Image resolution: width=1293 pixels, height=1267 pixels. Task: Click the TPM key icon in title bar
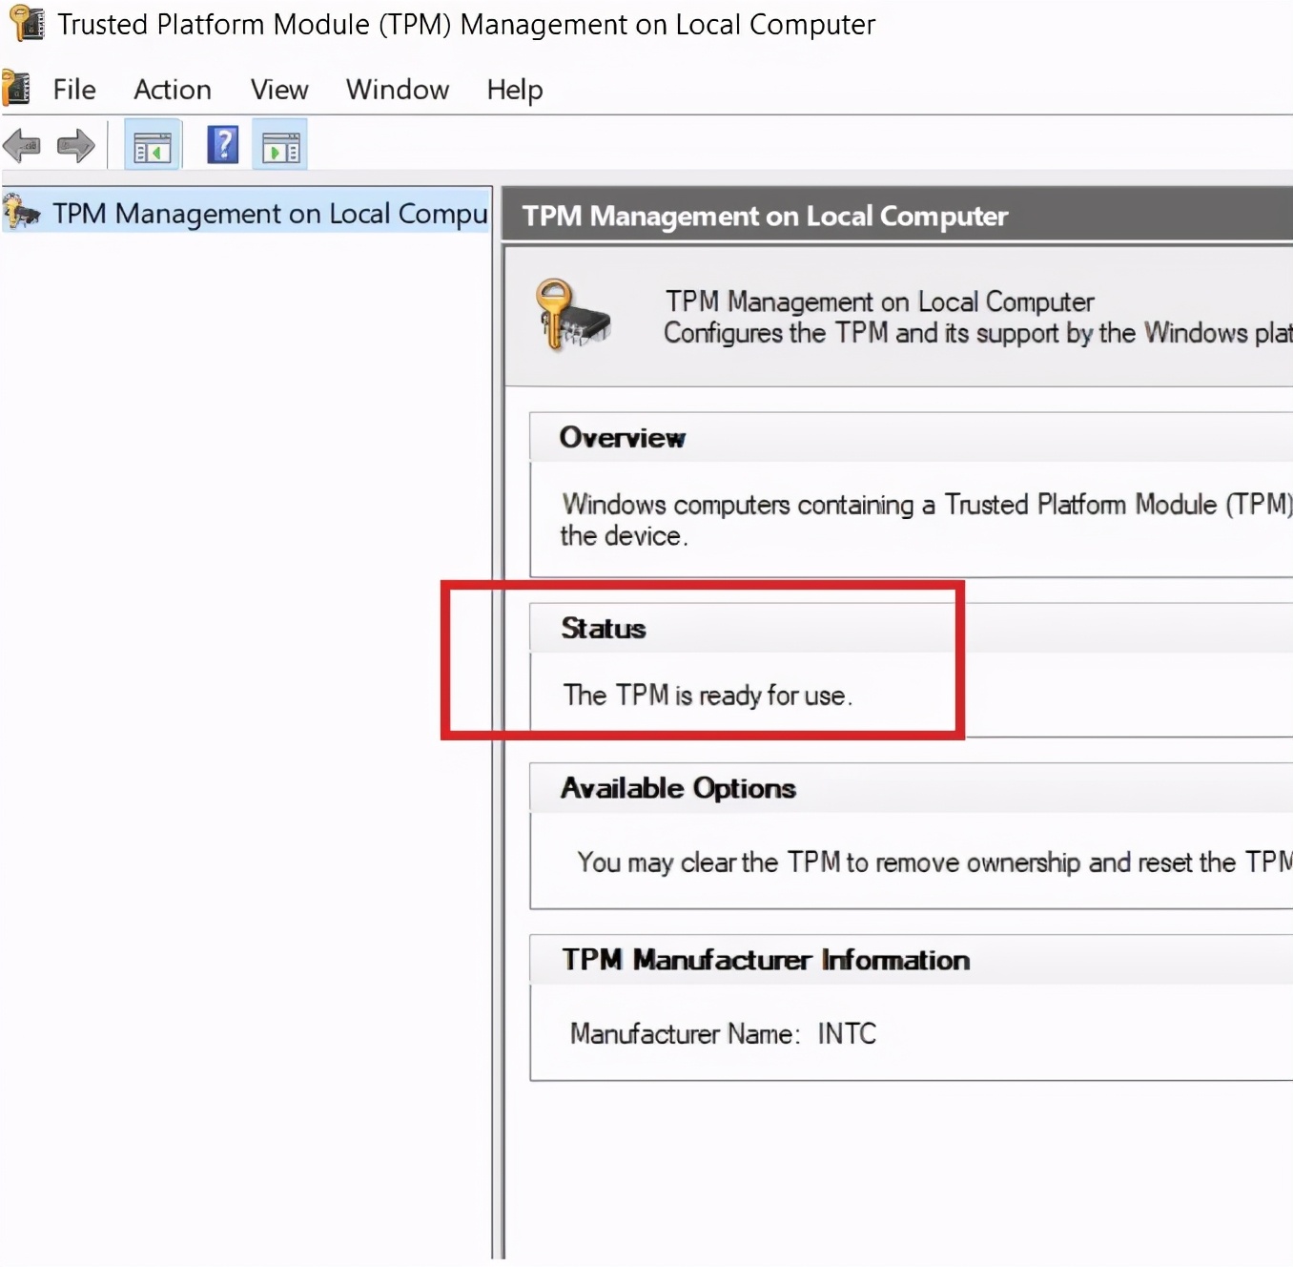pos(27,23)
